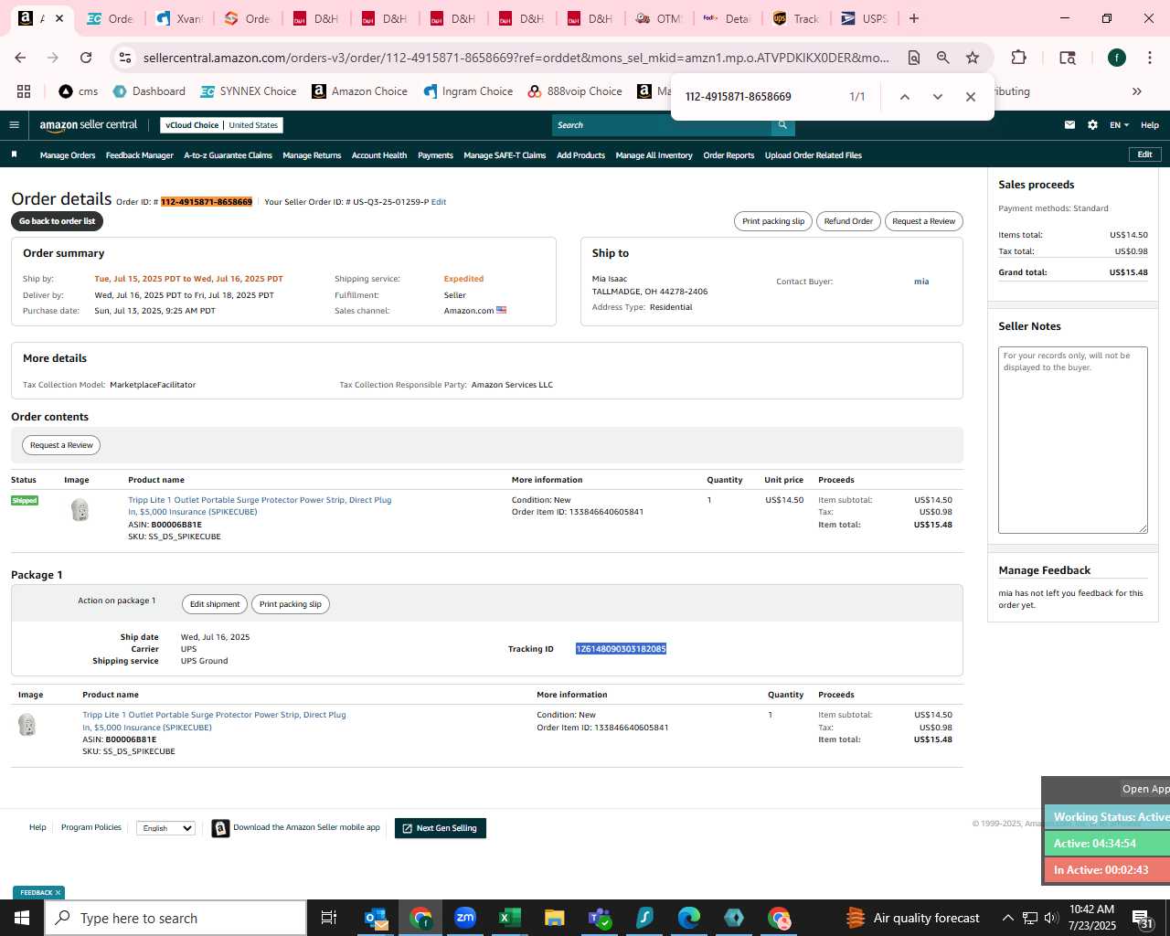The image size is (1170, 936).
Task: Open the Program Policies link
Action: 91,827
